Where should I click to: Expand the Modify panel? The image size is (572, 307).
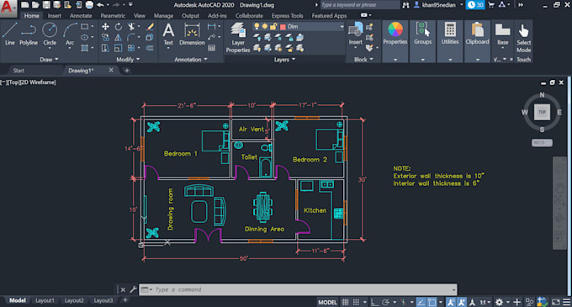128,60
